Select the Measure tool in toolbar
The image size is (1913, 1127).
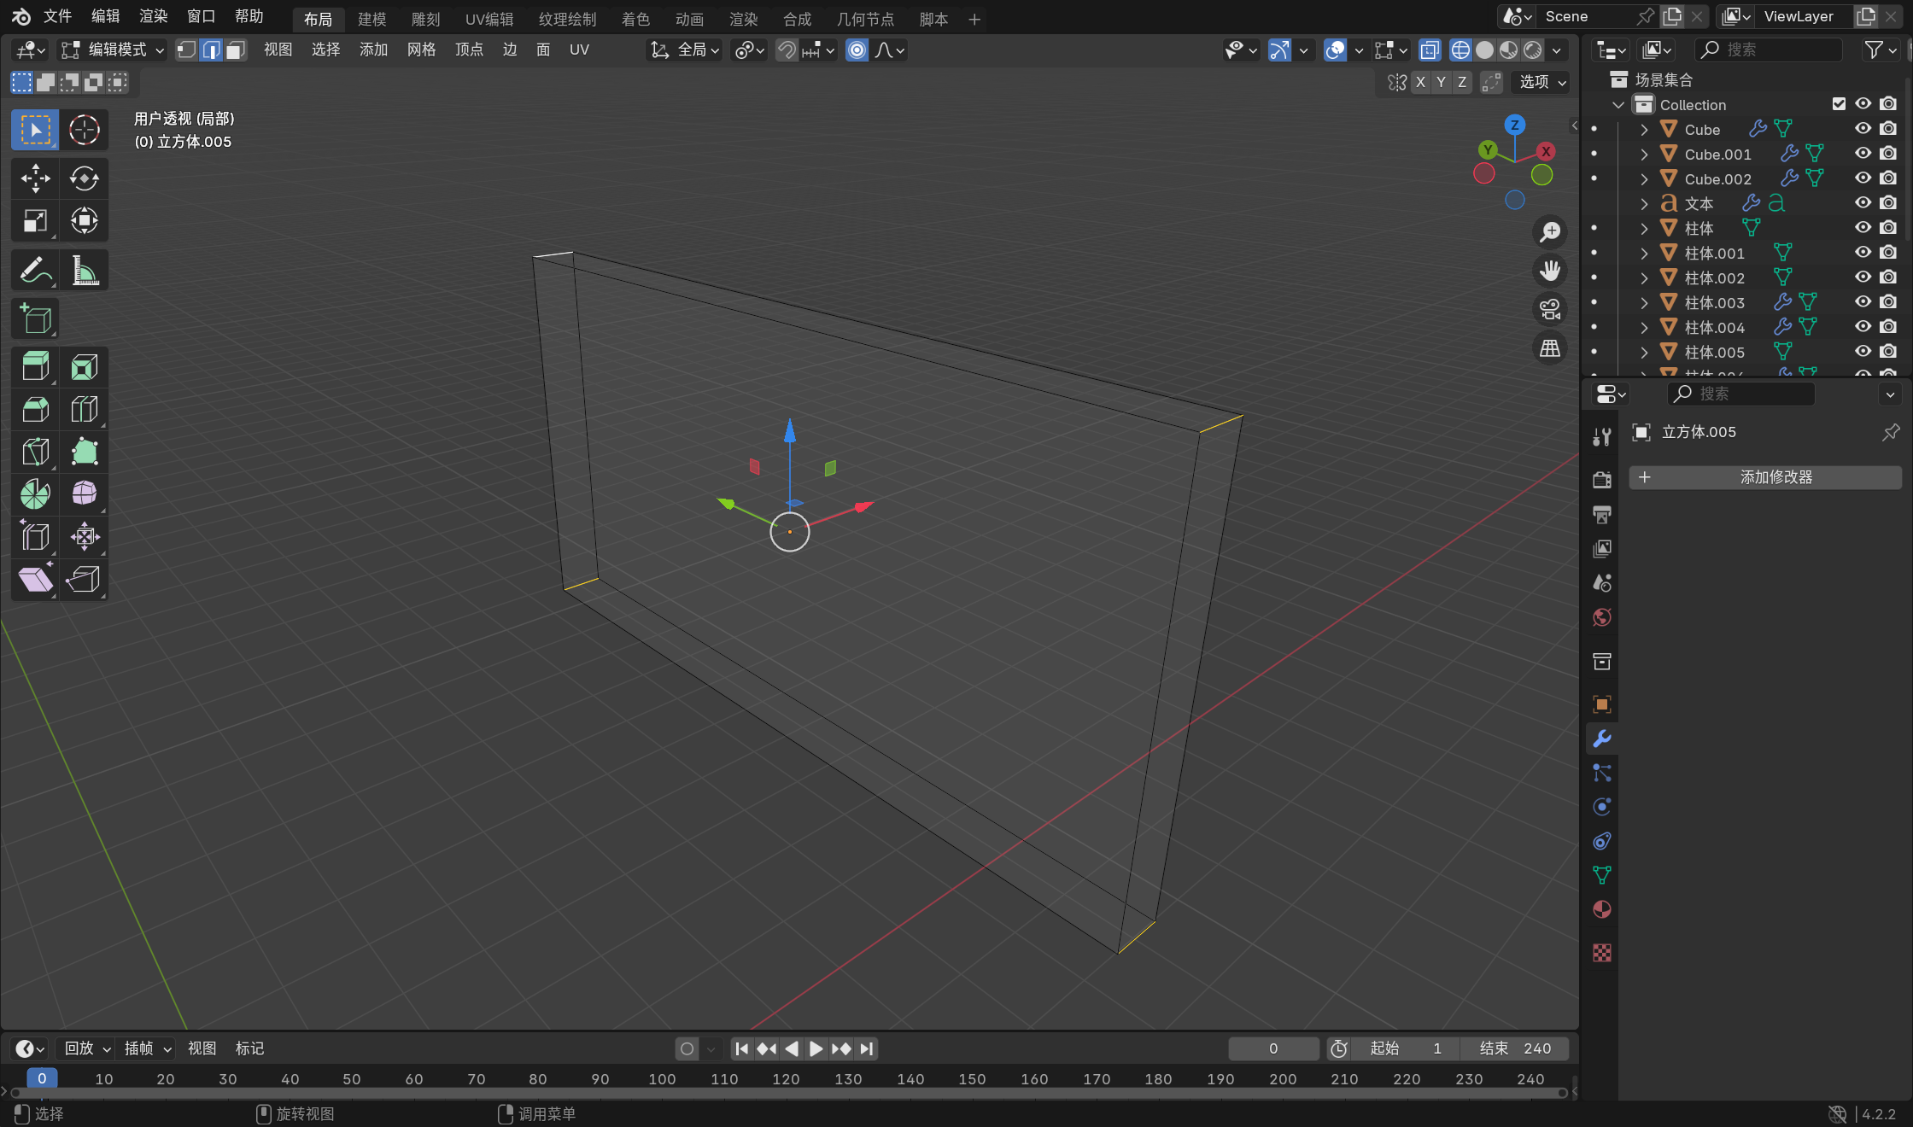[84, 271]
